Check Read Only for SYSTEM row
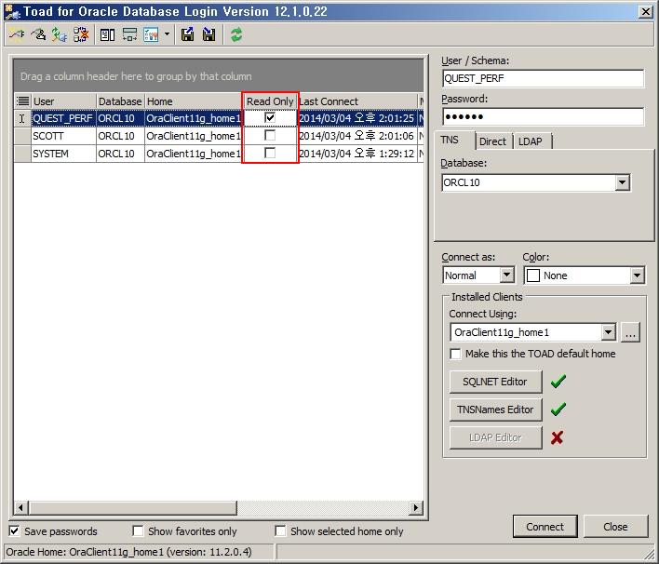The height and width of the screenshot is (564, 659). point(270,153)
